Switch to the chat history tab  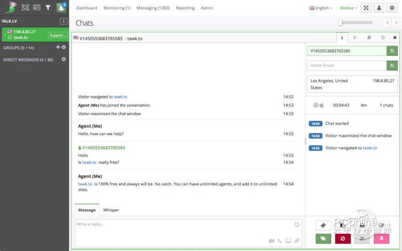(383, 38)
